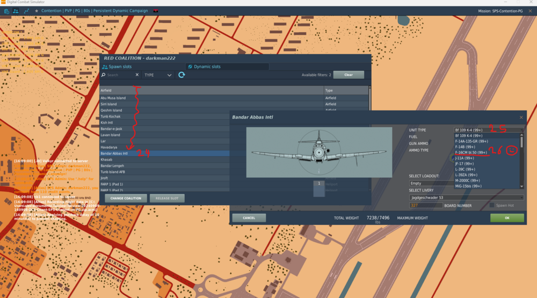537x298 pixels.
Task: Close the Bandar Abbas Intl dialog
Action: click(x=520, y=117)
